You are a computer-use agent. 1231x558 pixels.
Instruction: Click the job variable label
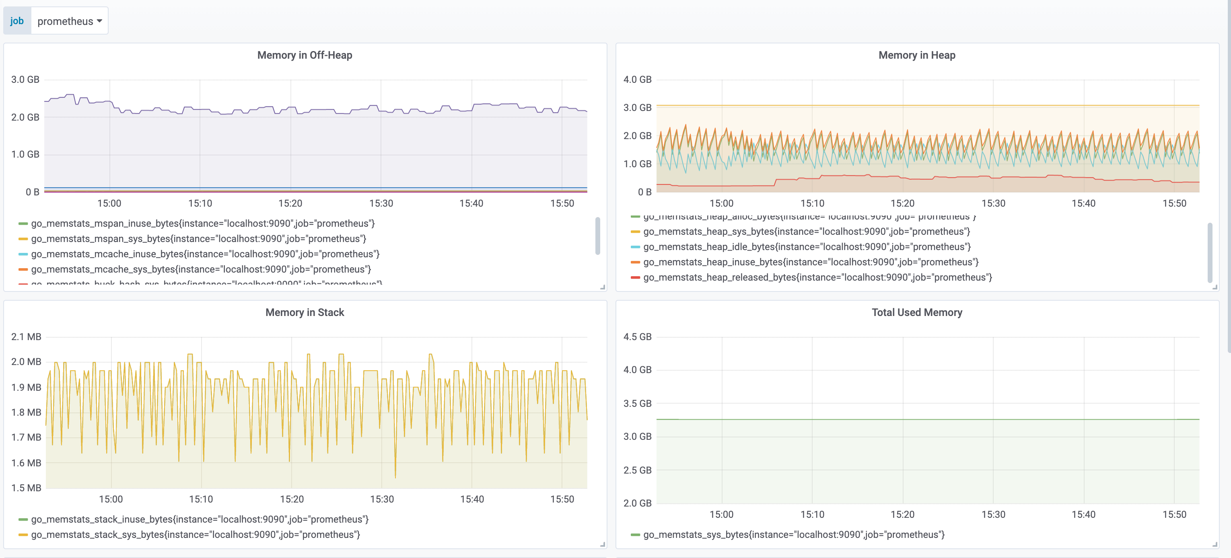pos(17,21)
